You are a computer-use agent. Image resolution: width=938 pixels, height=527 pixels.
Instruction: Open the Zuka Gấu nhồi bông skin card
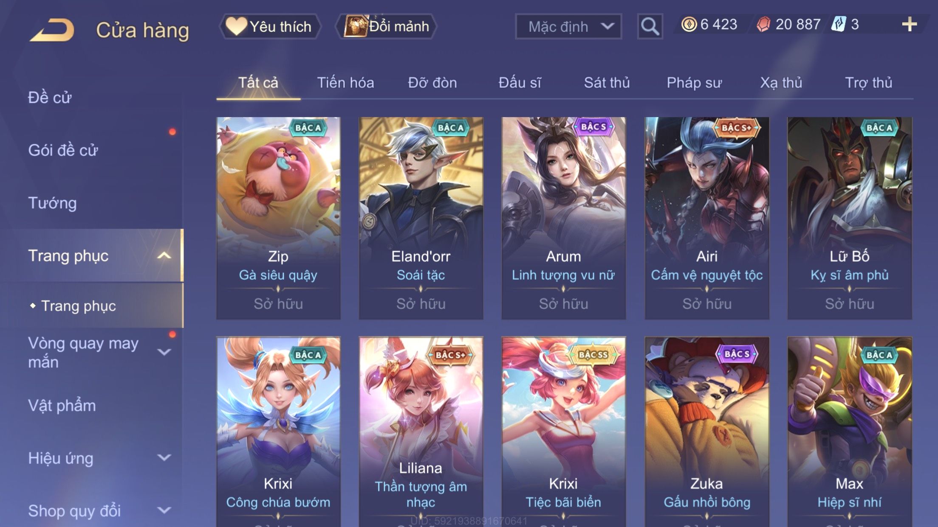(x=707, y=432)
